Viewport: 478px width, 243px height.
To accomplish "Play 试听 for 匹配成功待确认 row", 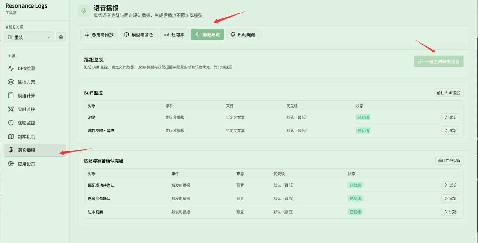I will coord(450,185).
